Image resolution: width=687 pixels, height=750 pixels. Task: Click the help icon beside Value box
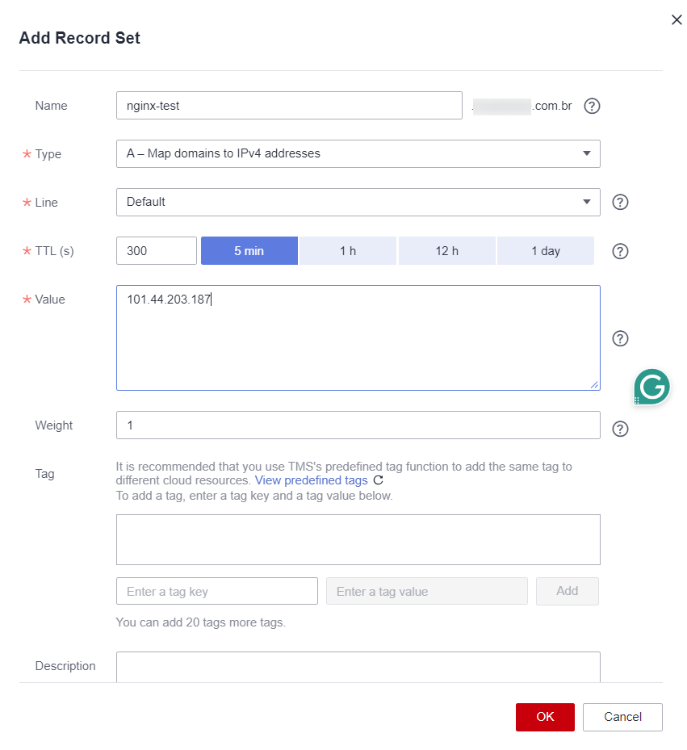pyautogui.click(x=620, y=338)
